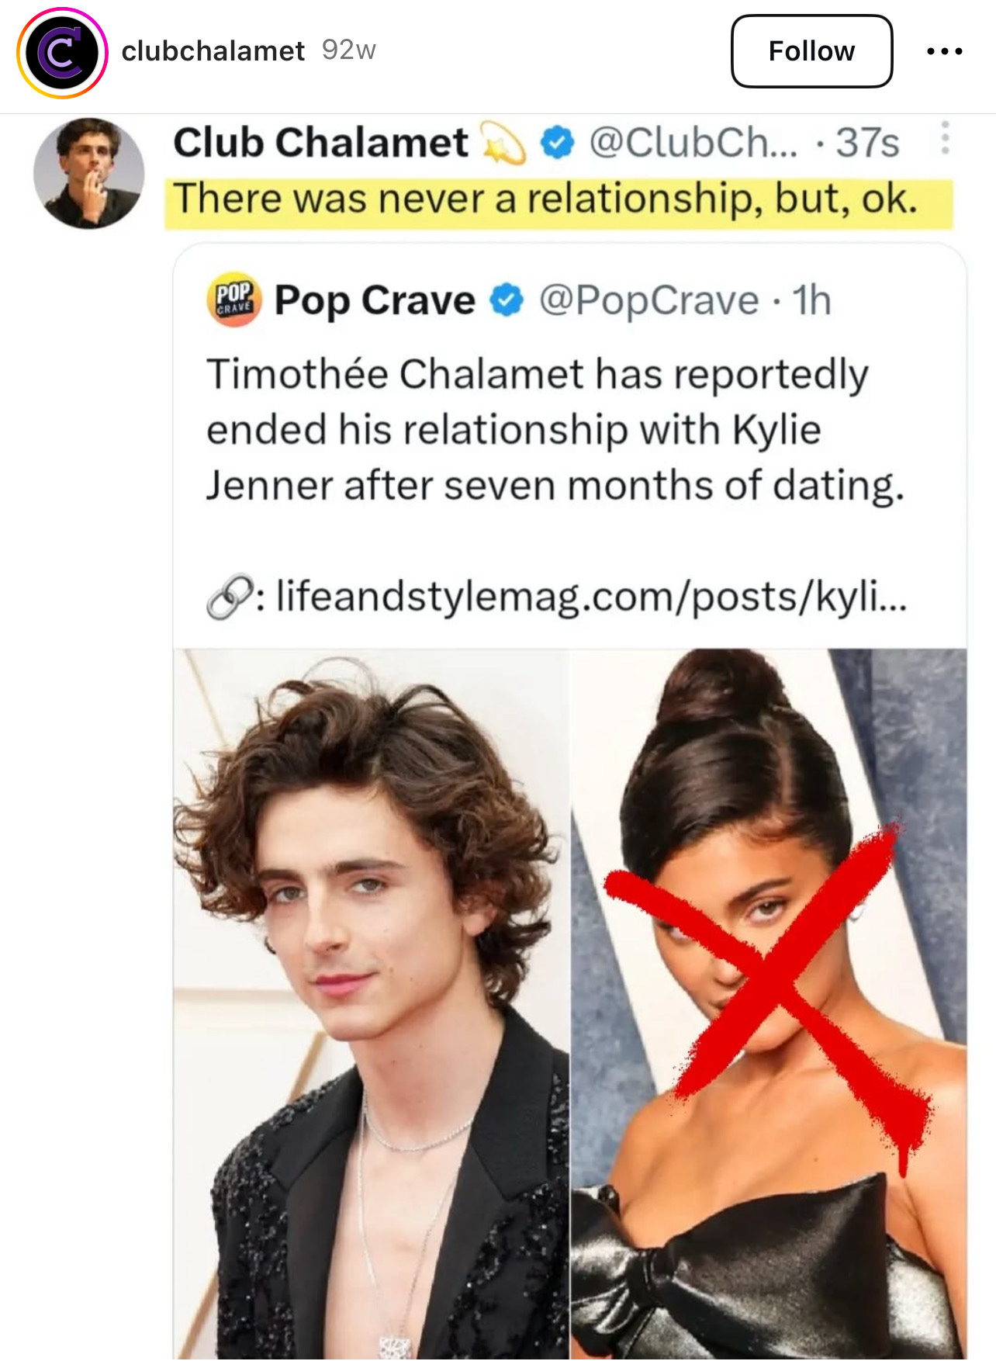996x1361 pixels.
Task: Tap the chain link icon
Action: click(230, 597)
